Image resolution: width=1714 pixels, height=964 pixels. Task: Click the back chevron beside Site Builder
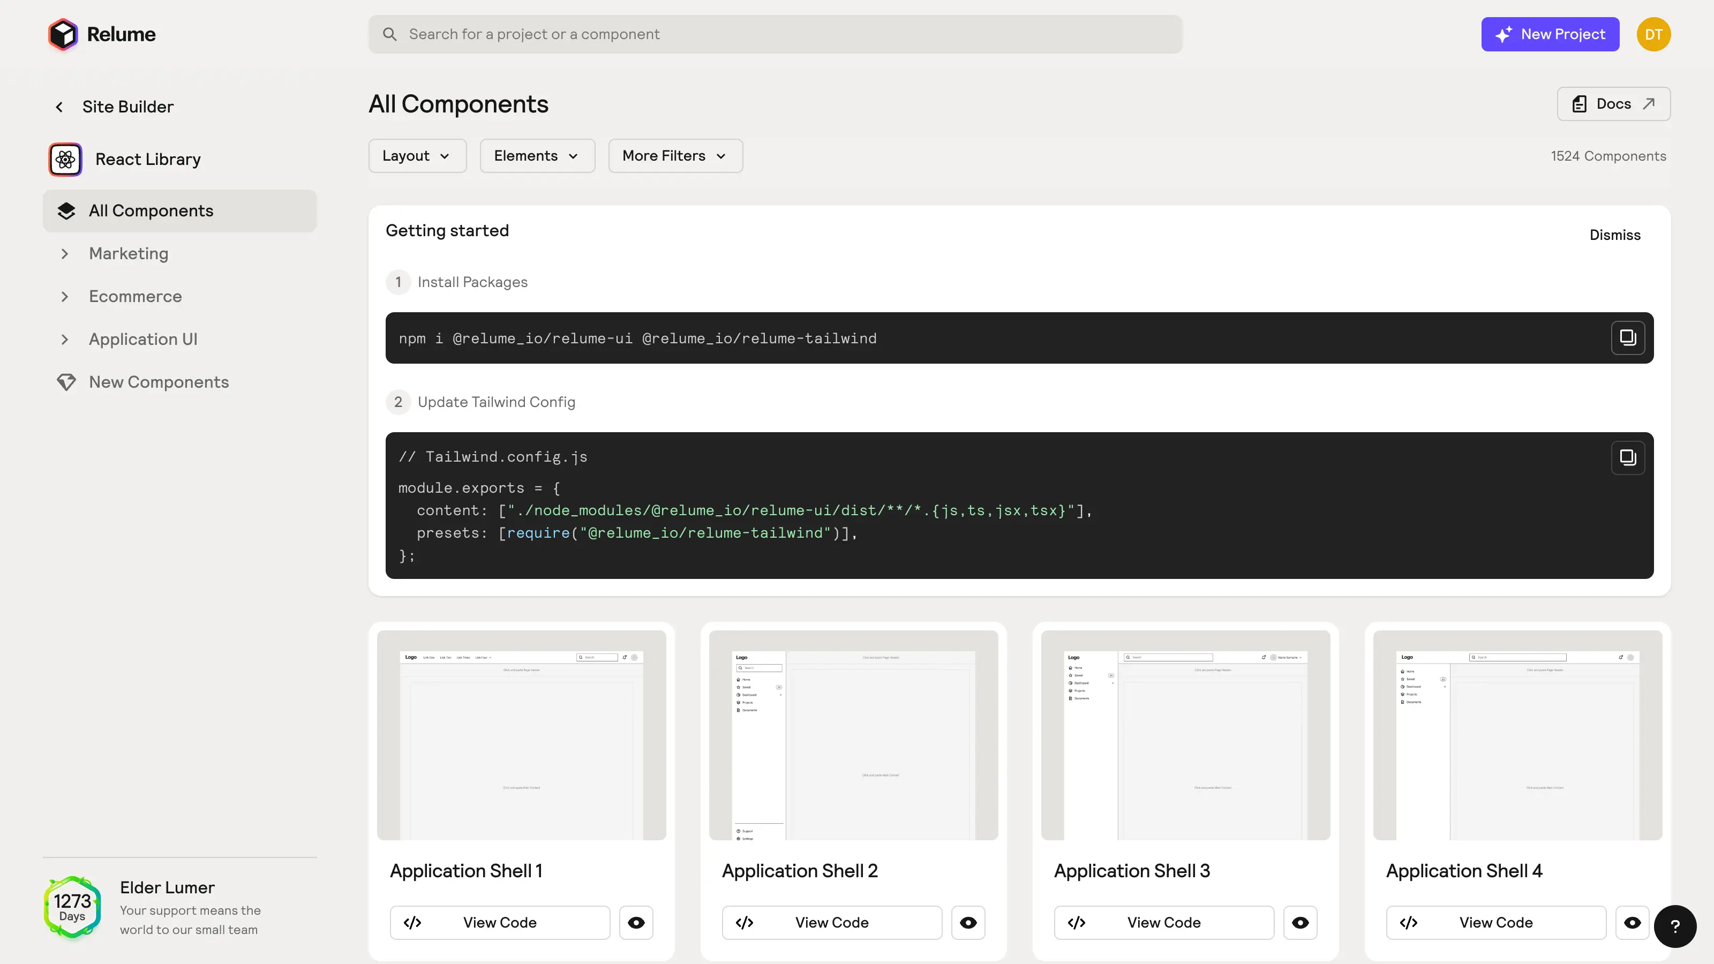pos(59,107)
